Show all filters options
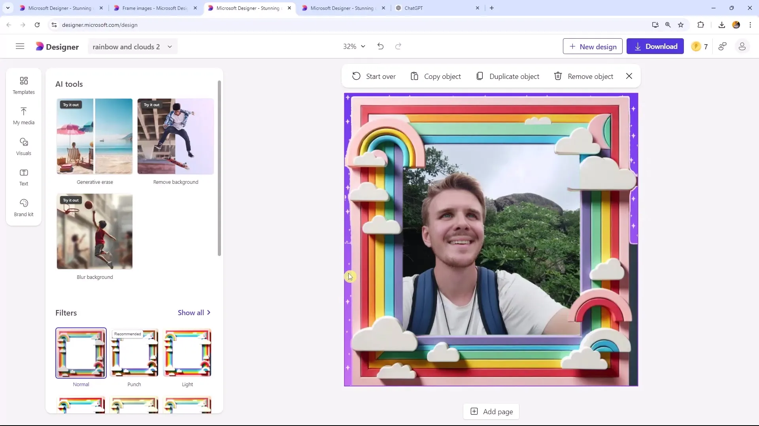This screenshot has width=759, height=426. (194, 313)
